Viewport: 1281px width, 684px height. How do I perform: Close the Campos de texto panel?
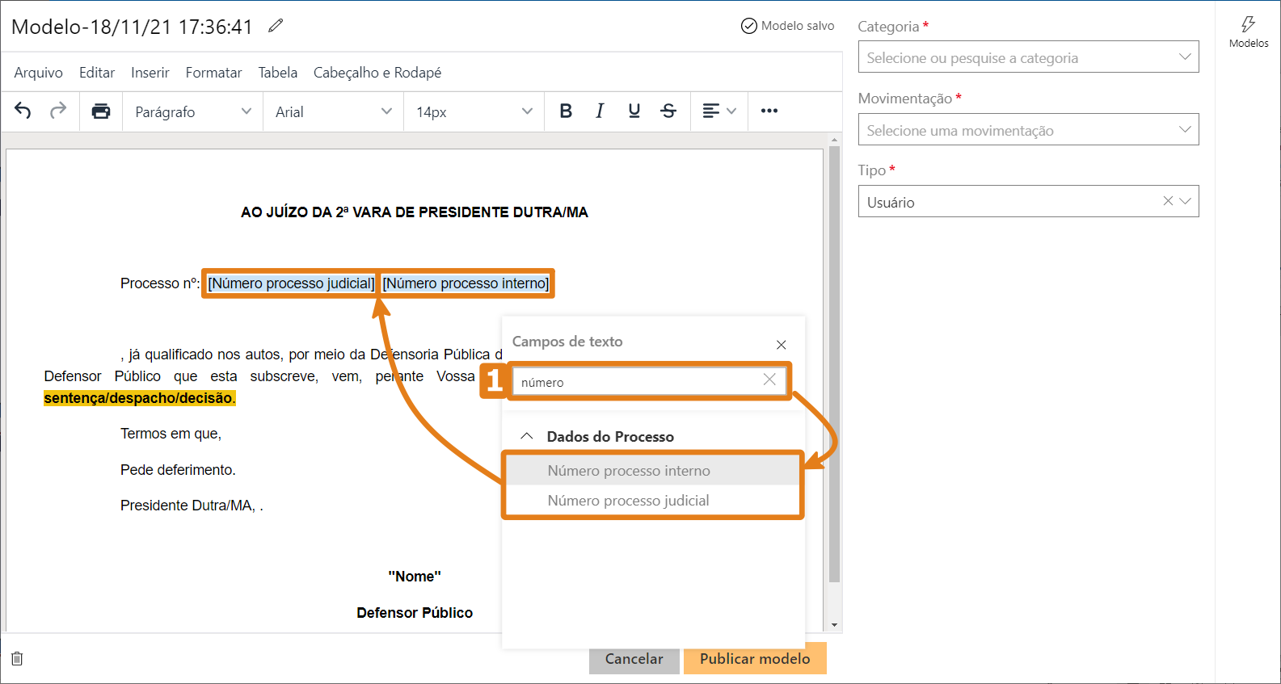(782, 345)
